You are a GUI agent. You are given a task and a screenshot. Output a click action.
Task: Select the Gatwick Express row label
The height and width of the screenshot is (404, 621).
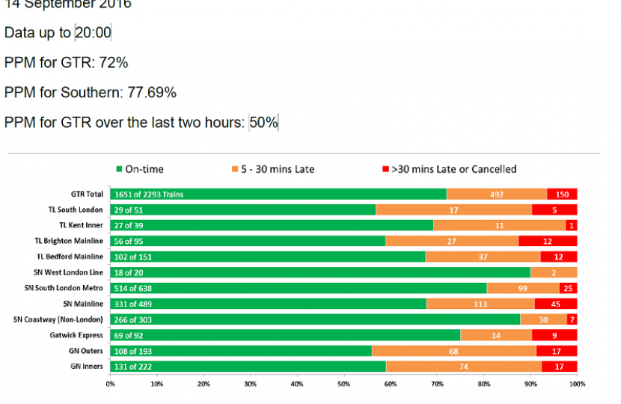pyautogui.click(x=78, y=335)
